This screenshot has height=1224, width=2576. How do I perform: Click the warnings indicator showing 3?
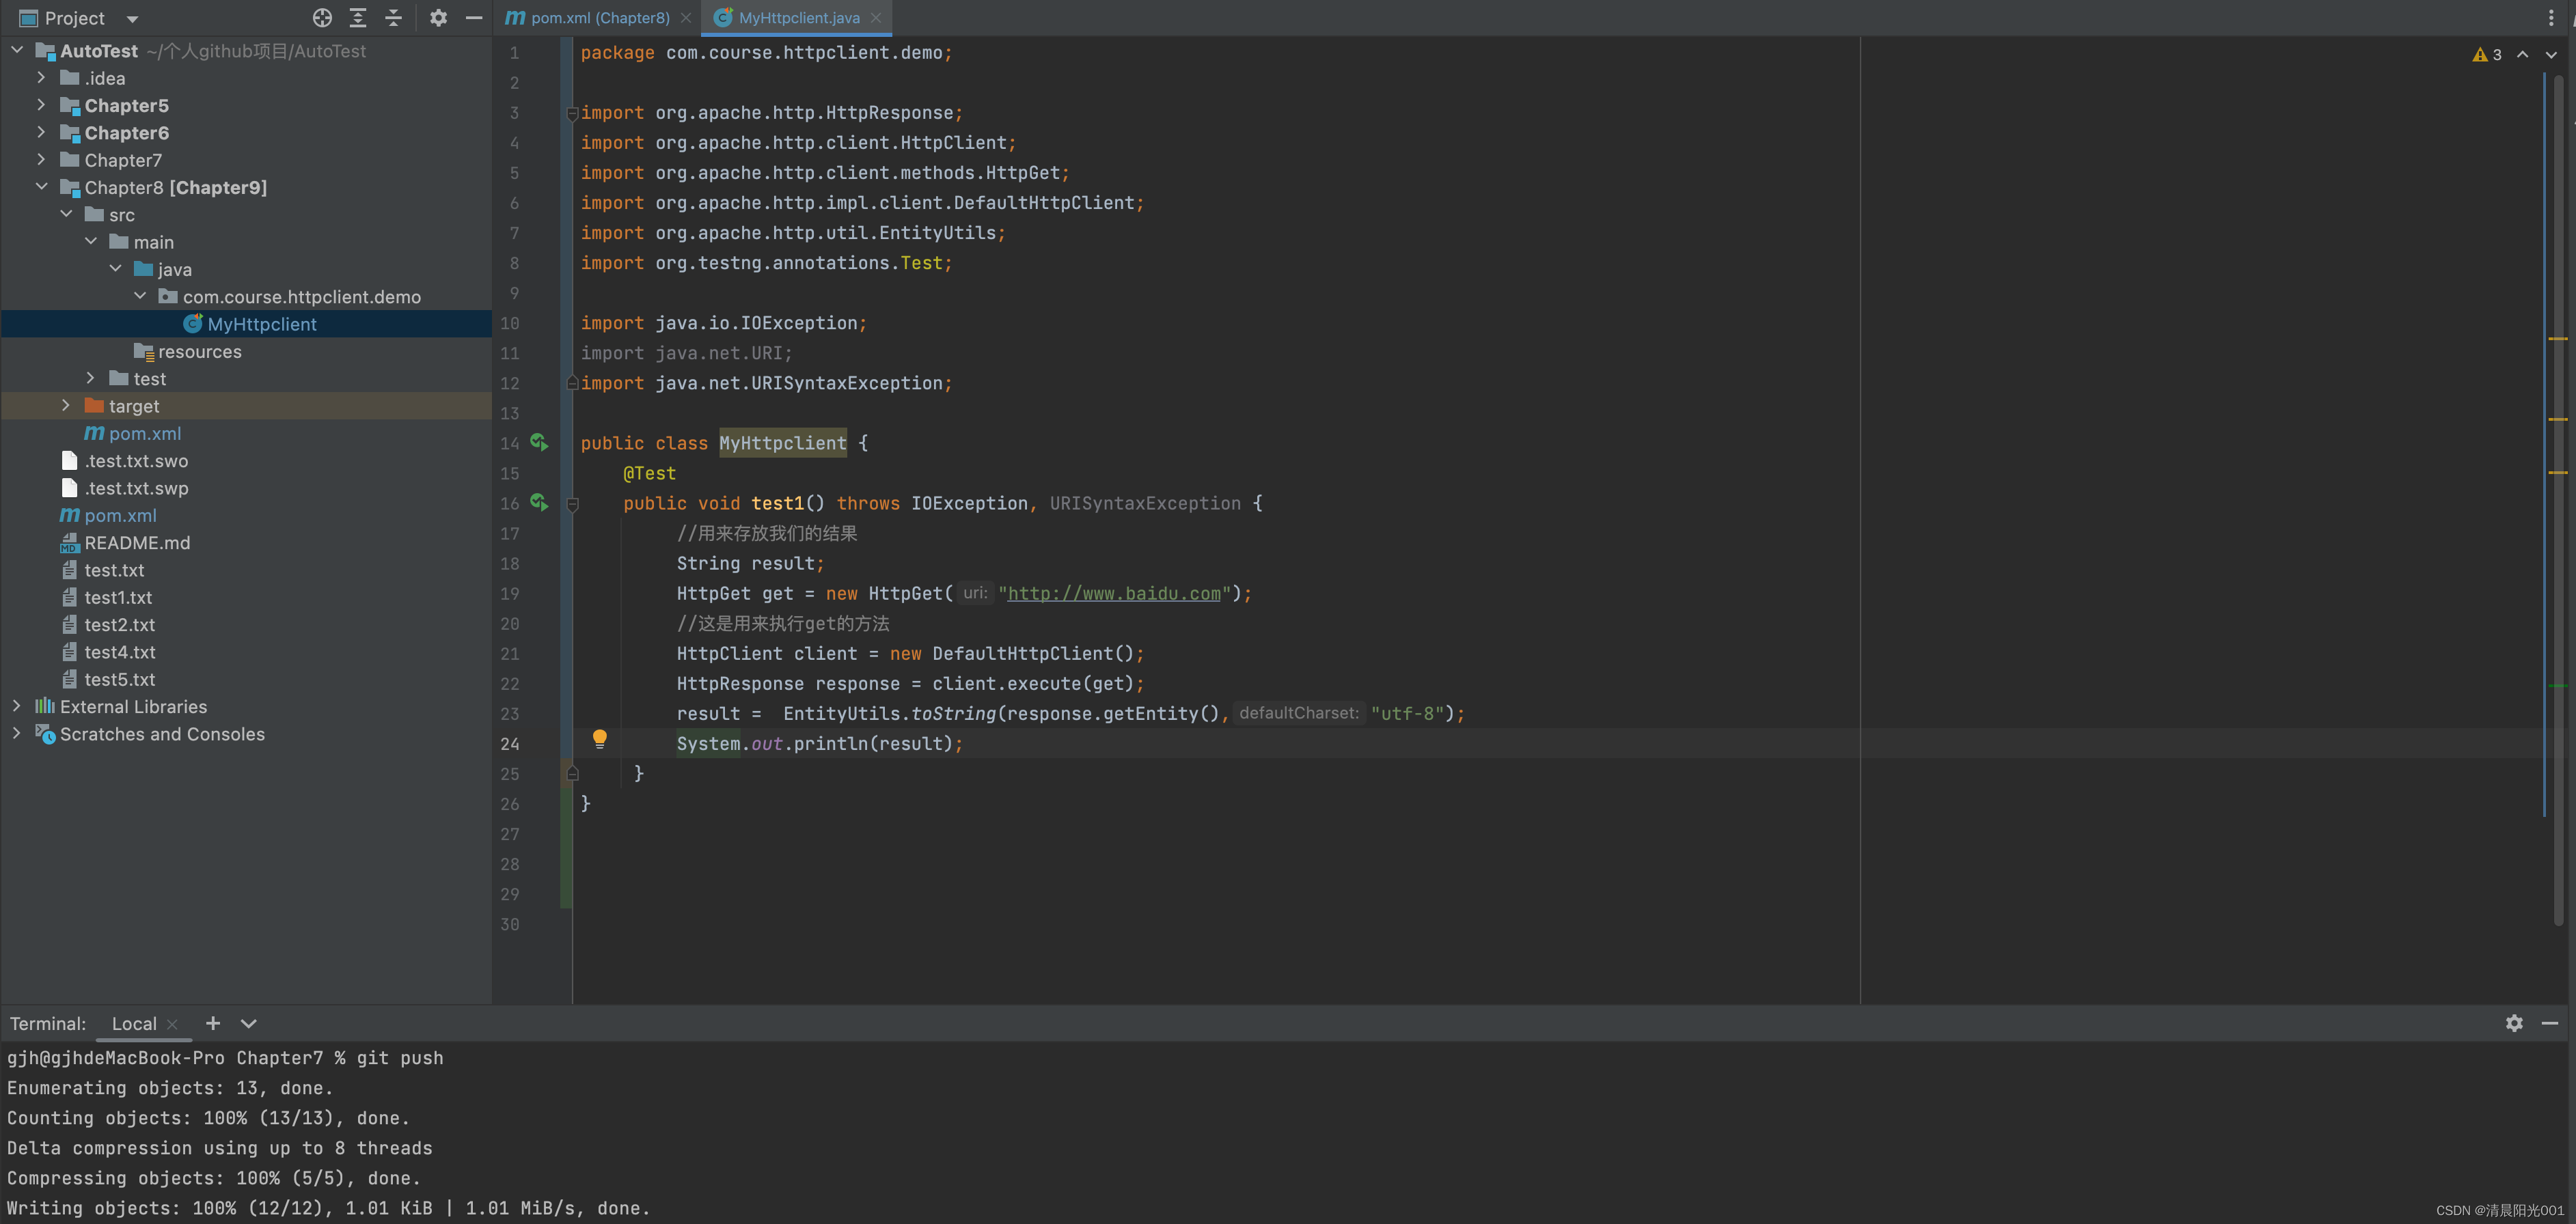click(x=2487, y=54)
